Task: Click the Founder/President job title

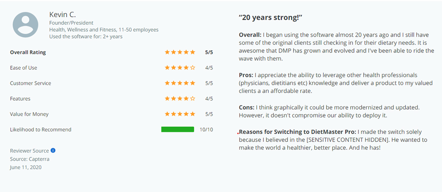Action: 71,23
